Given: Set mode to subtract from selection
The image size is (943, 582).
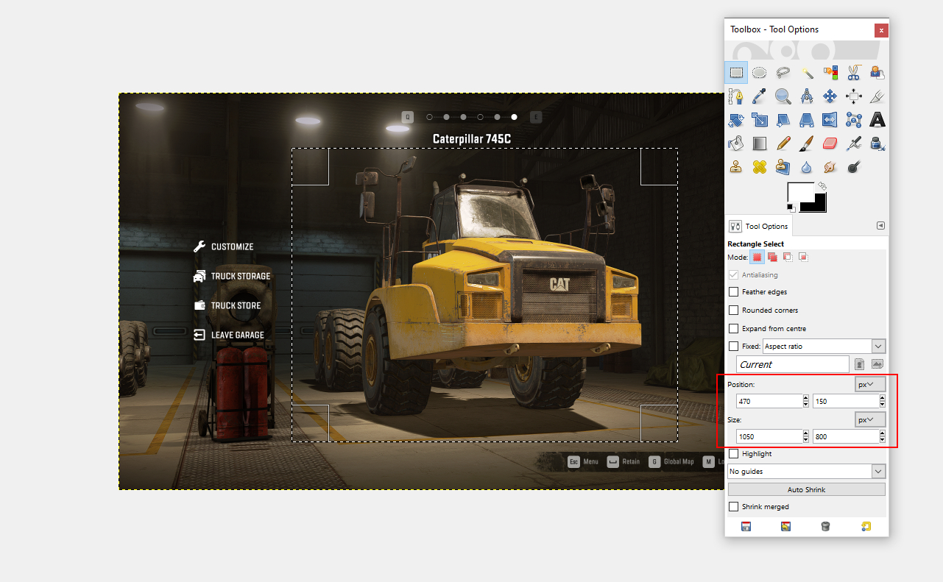Looking at the screenshot, I should (x=788, y=257).
